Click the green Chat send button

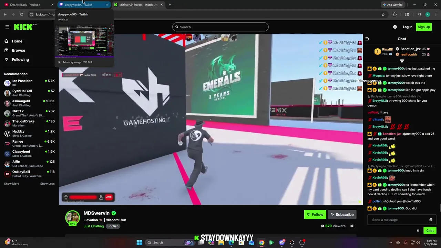pos(430,230)
